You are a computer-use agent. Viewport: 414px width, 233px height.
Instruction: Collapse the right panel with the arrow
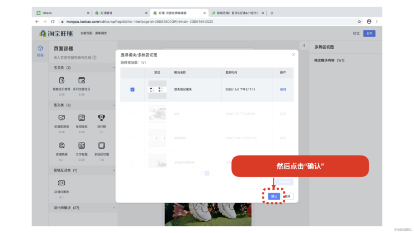(304, 45)
